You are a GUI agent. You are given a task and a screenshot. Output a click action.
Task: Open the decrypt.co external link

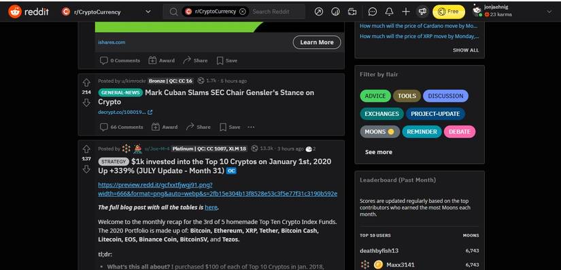click(125, 112)
